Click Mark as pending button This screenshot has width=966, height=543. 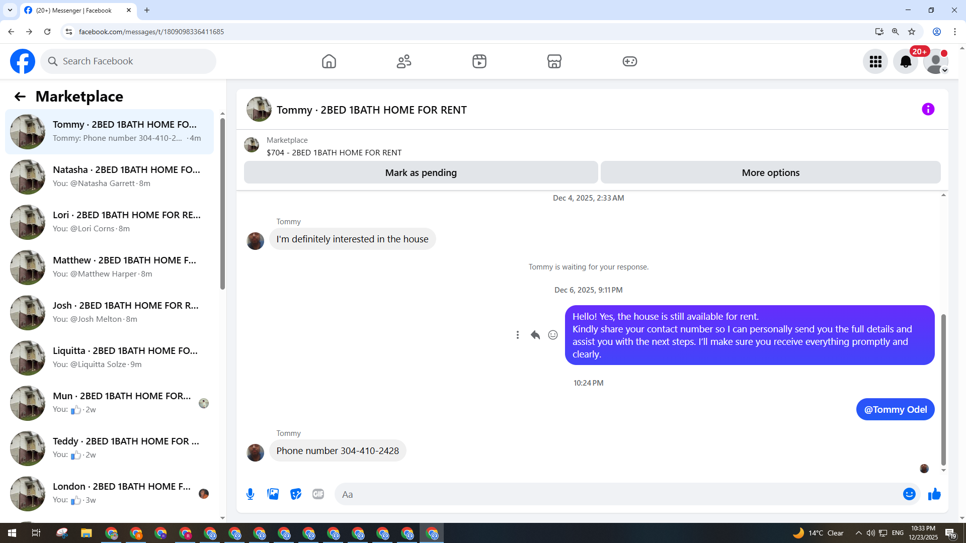pos(421,172)
